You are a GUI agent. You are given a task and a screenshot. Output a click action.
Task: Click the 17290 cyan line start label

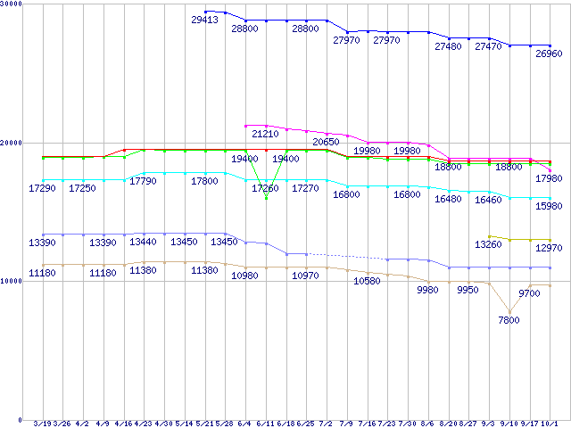[x=42, y=189]
